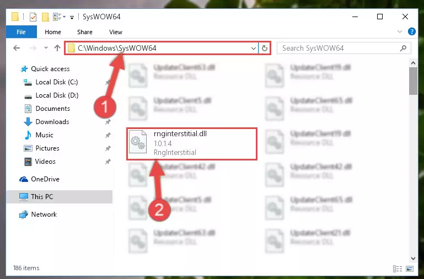This screenshot has height=279, width=424.
Task: Click the This PC monitor icon
Action: (x=24, y=197)
